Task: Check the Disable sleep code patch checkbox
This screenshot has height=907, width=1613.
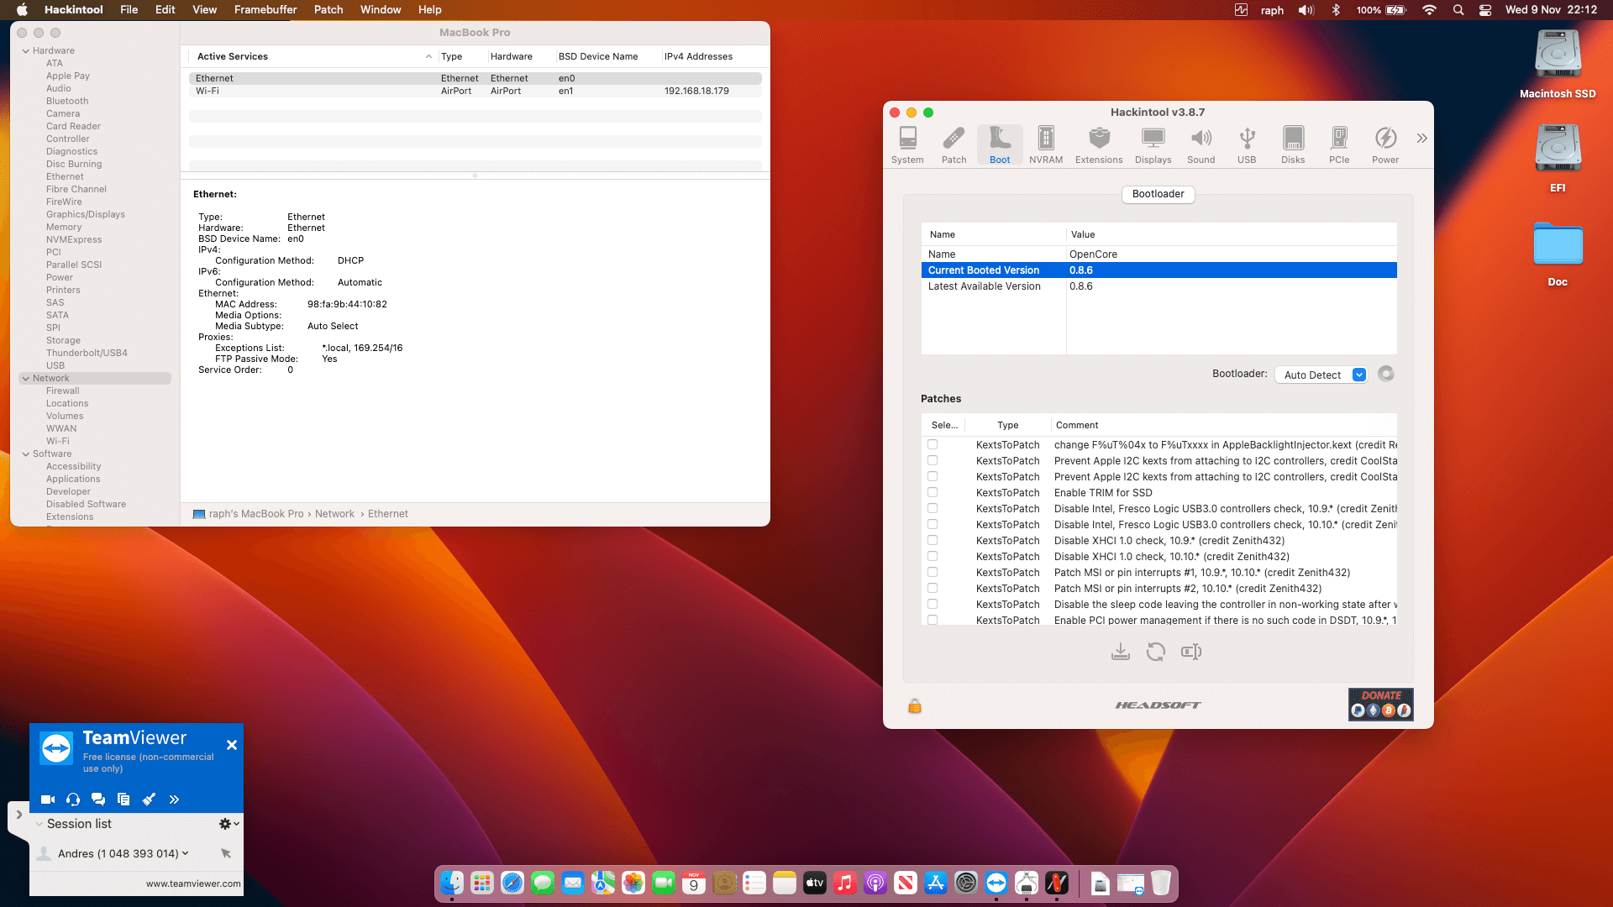Action: (933, 604)
